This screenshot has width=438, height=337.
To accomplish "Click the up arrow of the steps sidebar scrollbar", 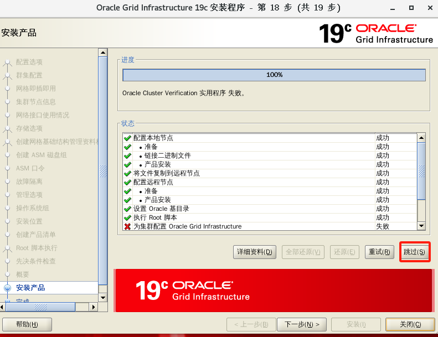I will (103, 53).
